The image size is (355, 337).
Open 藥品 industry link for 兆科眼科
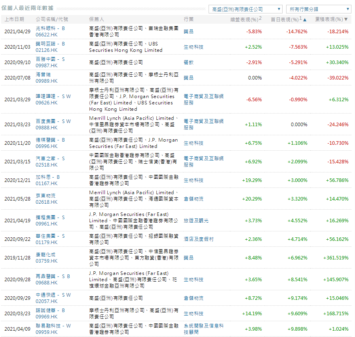tap(189, 32)
